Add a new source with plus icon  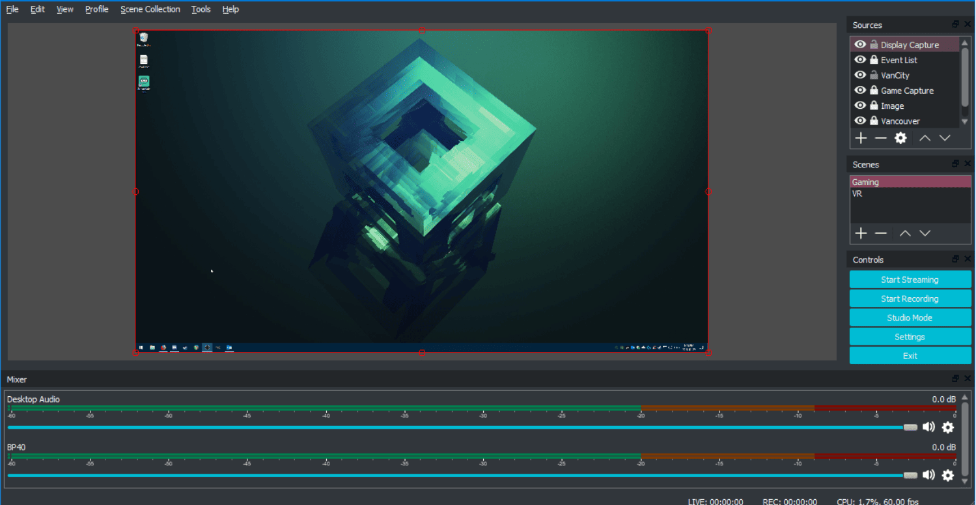(861, 138)
